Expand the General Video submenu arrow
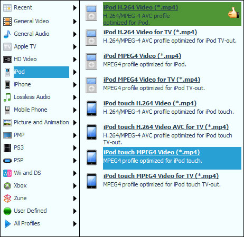244x237 pixels. click(75, 22)
